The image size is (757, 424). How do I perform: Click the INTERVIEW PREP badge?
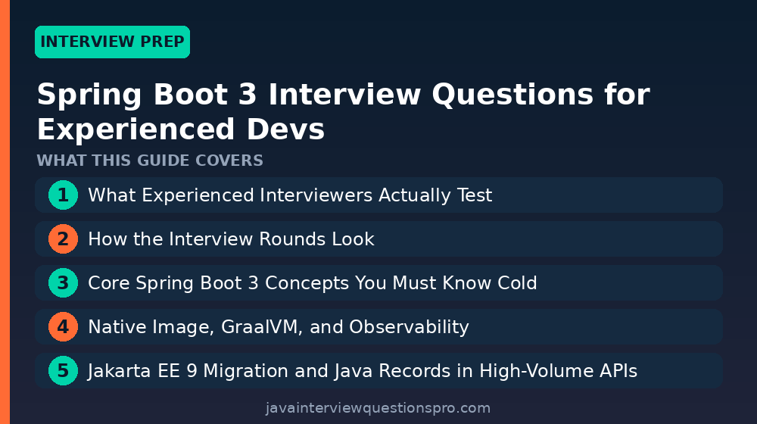pyautogui.click(x=112, y=42)
